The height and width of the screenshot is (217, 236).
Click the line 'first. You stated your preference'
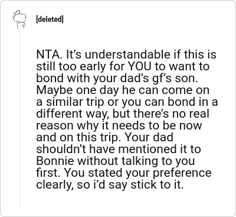(124, 173)
